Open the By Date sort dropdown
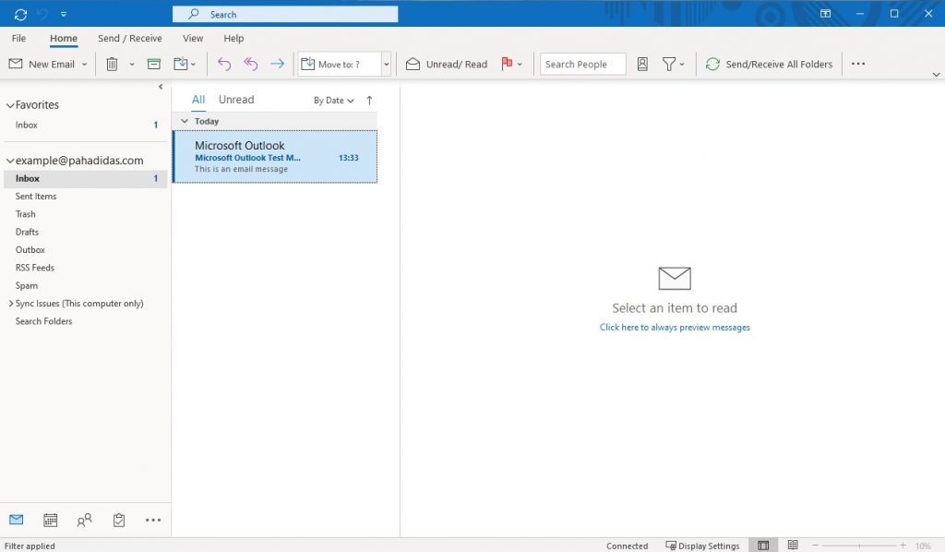The image size is (945, 552). (333, 101)
